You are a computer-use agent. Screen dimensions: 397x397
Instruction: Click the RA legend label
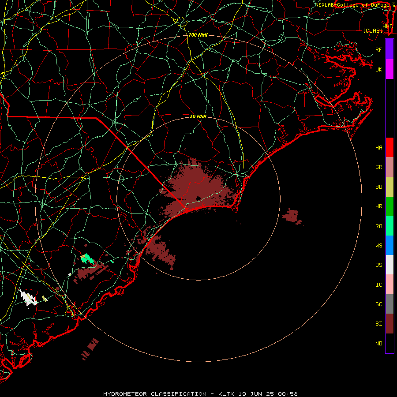coord(378,226)
